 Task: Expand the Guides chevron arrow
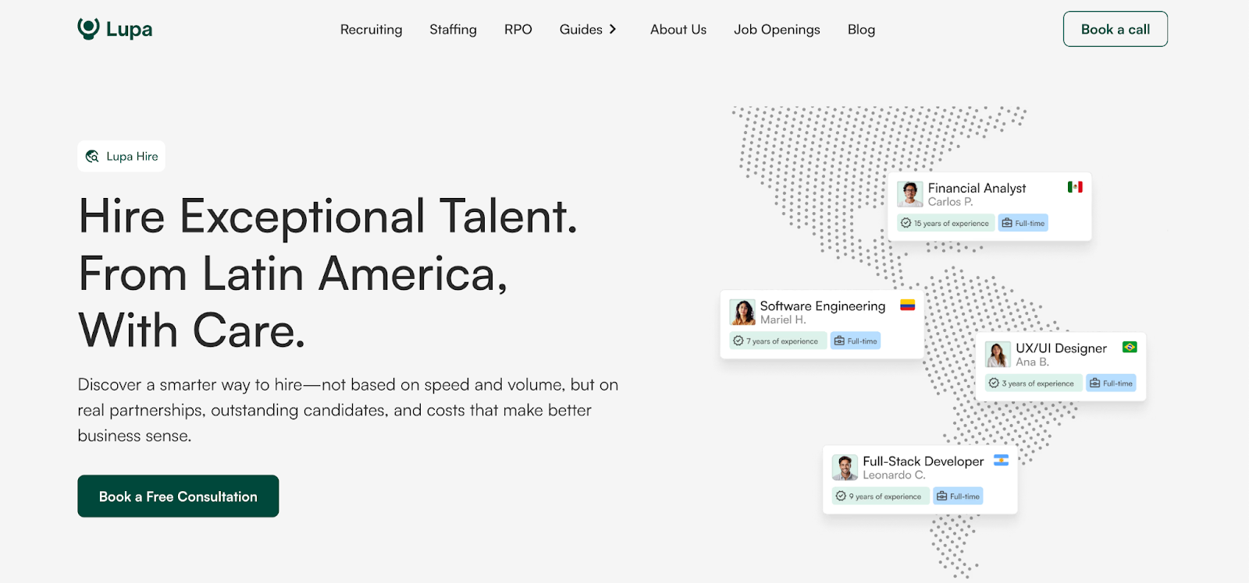(613, 29)
